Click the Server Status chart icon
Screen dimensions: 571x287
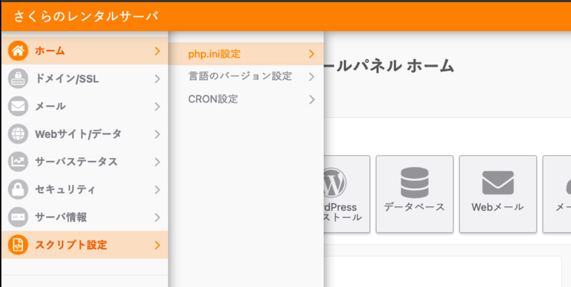click(18, 162)
